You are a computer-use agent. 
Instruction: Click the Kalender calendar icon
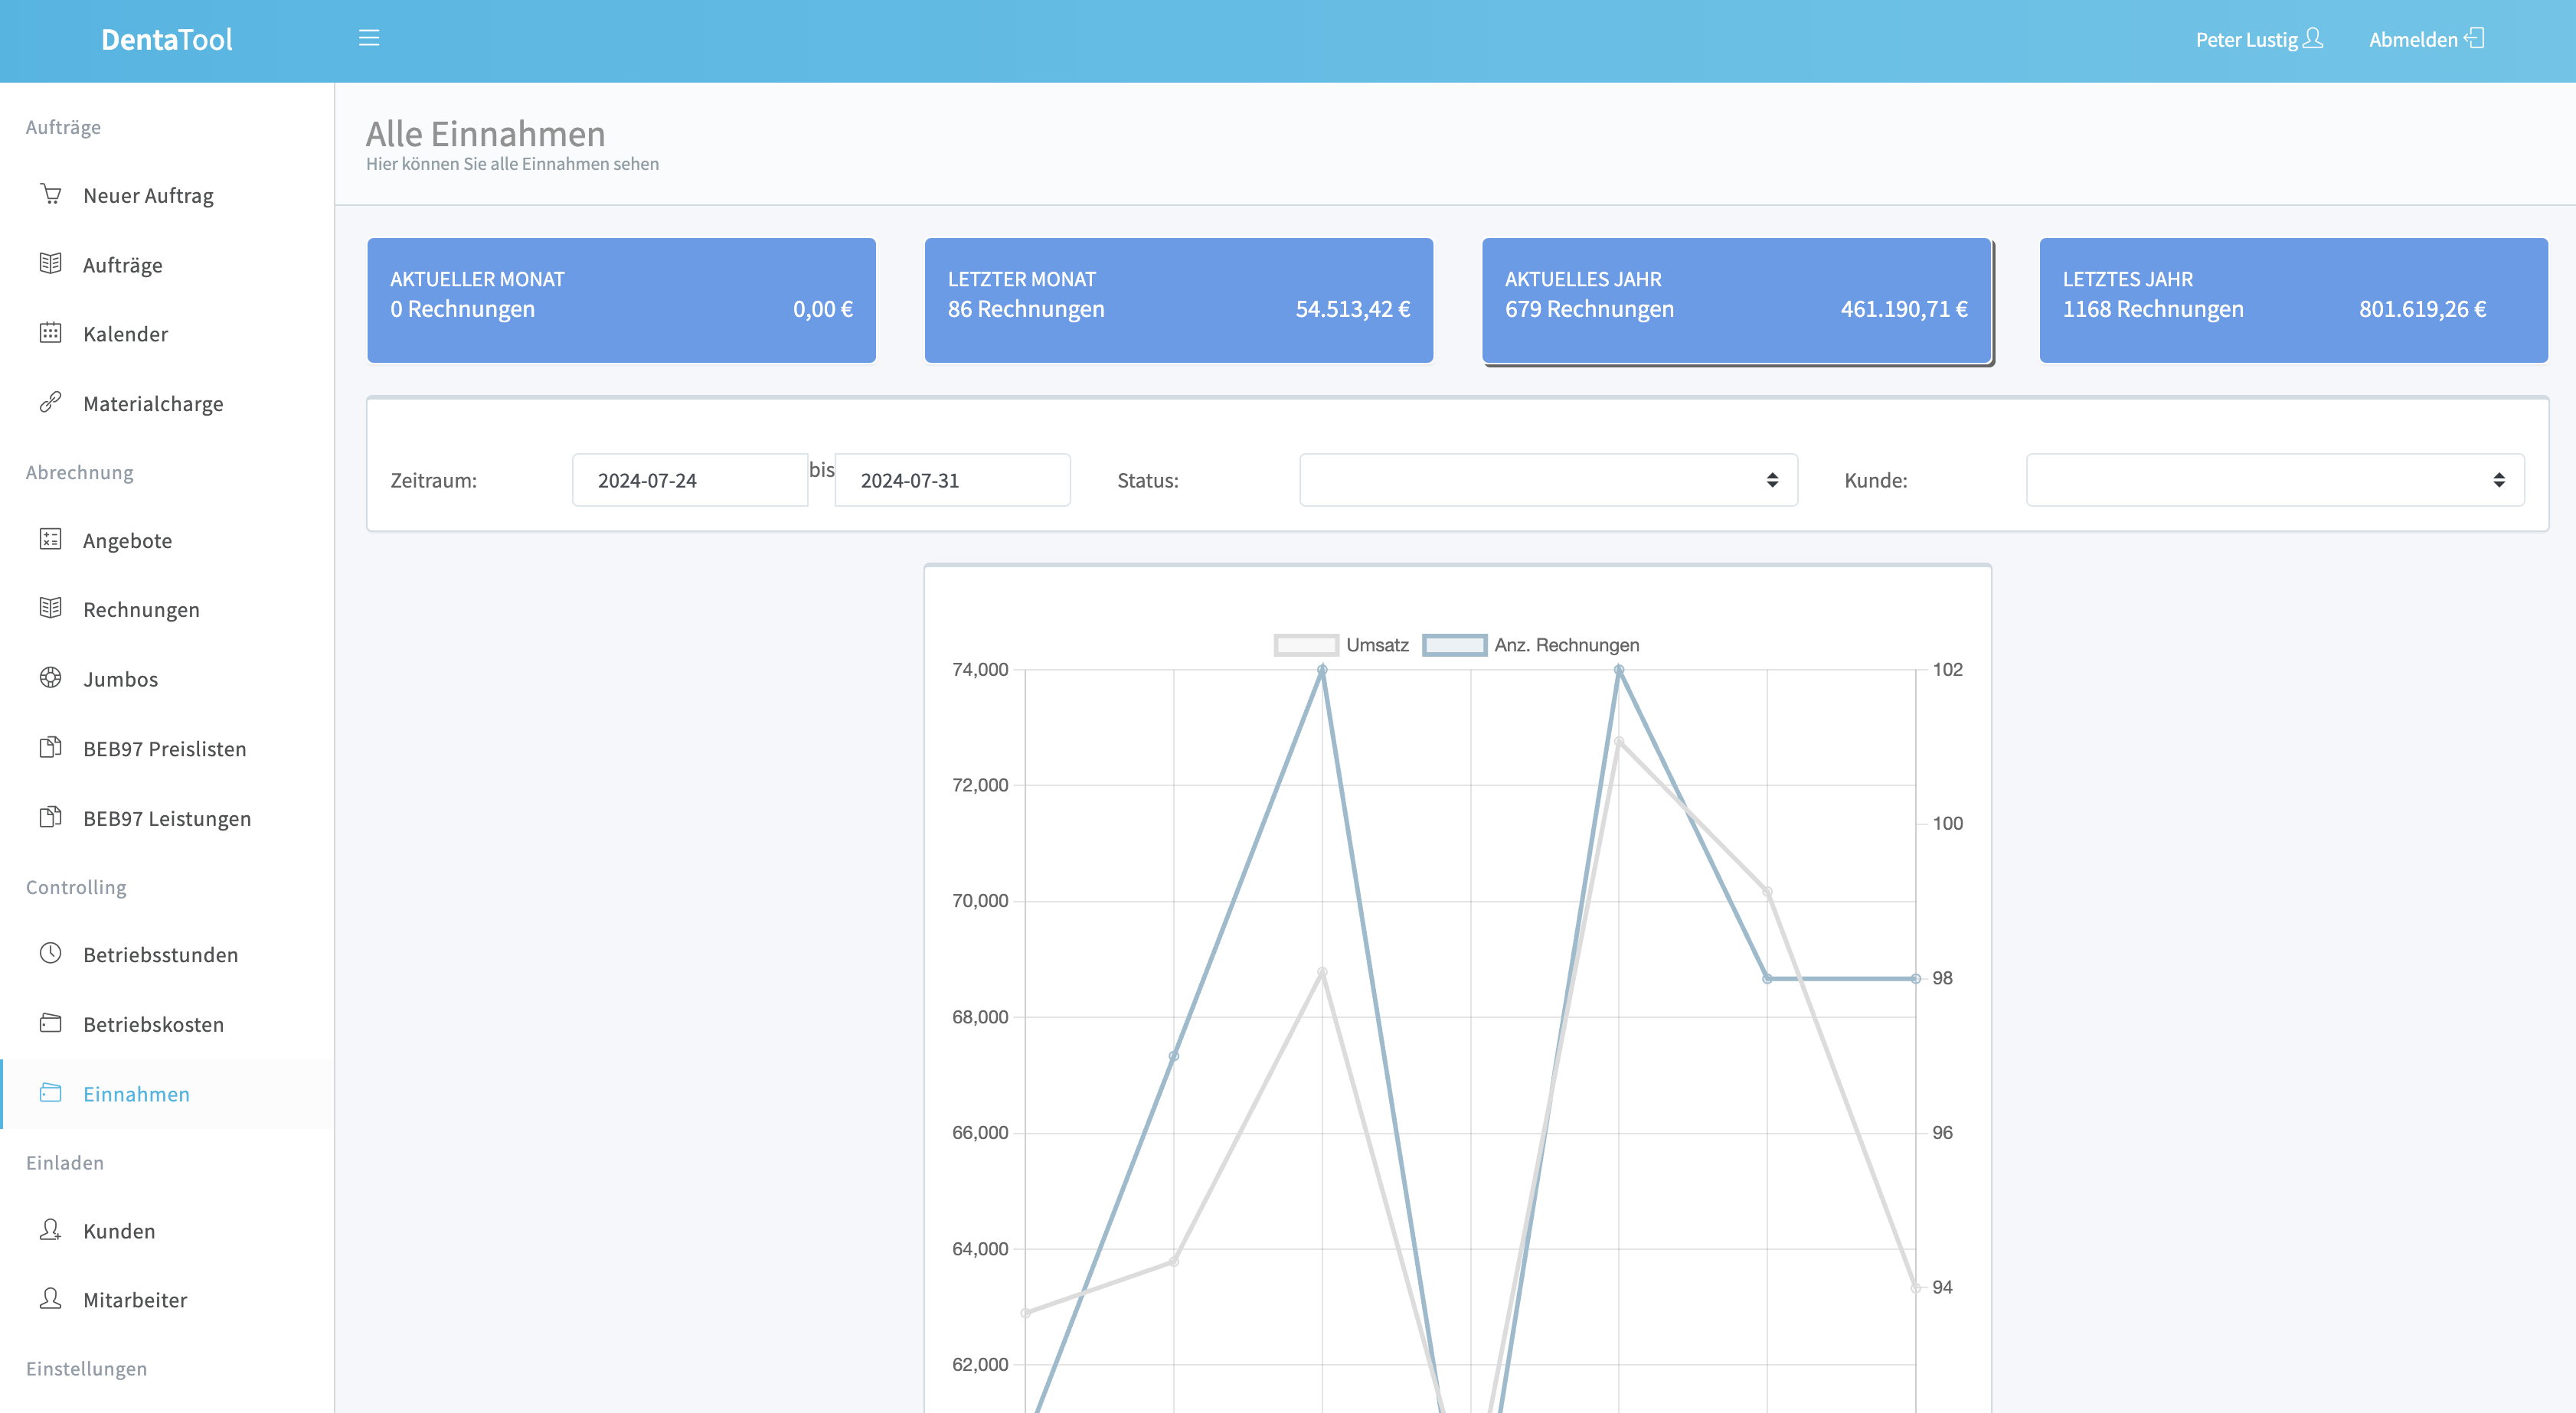click(x=51, y=333)
